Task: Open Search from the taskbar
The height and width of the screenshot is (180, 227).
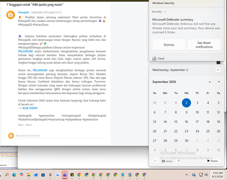Action: (7, 175)
